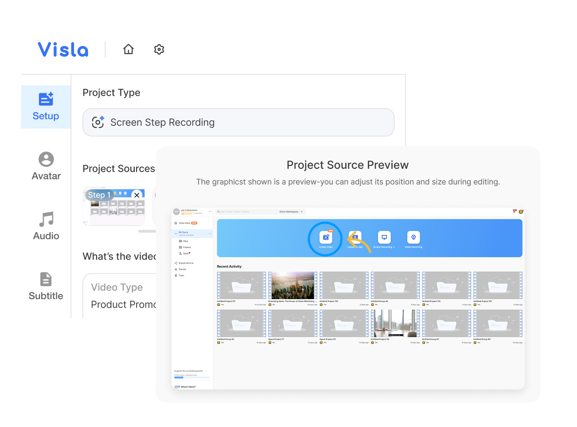This screenshot has width=577, height=427.
Task: Open Stock under My Space
Action: 185,253
